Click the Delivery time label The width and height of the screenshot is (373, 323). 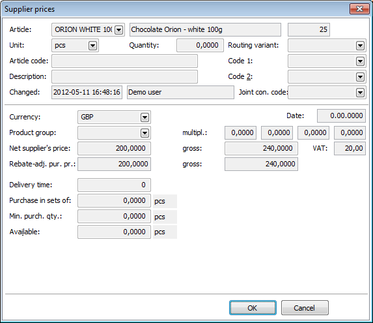tap(31, 185)
